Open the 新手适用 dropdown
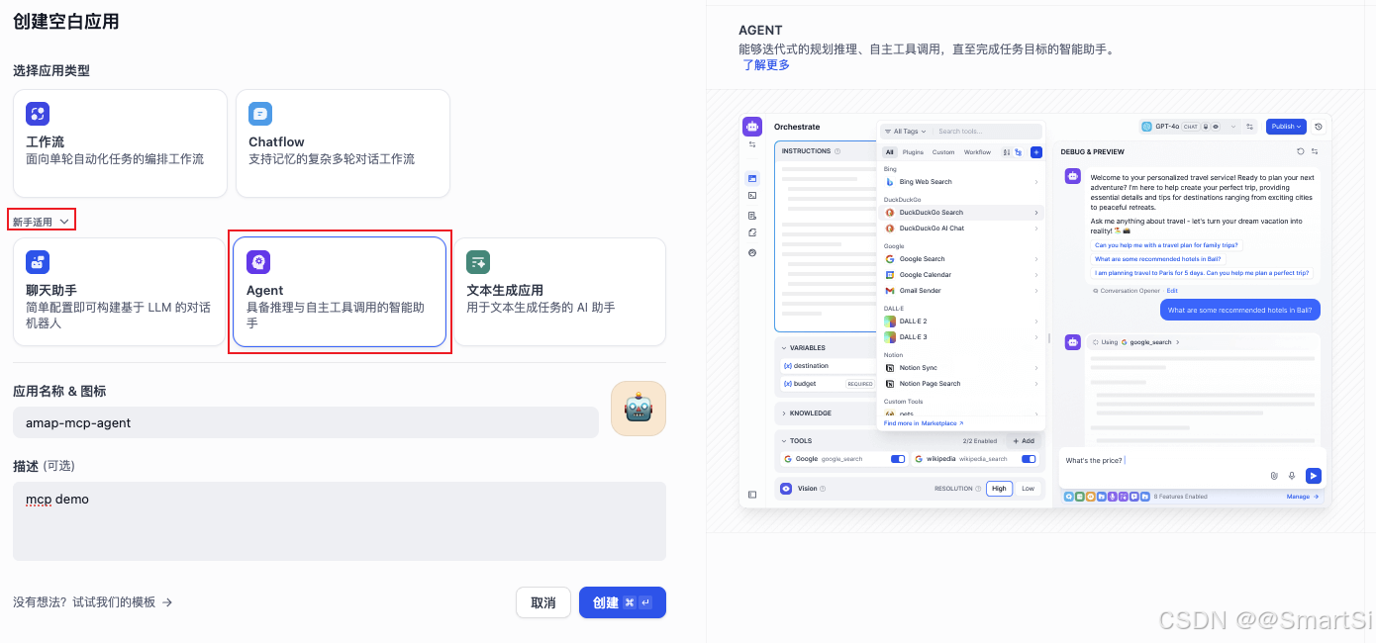1376x643 pixels. (42, 220)
